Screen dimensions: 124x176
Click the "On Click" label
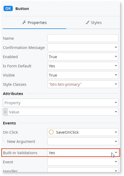[x=11, y=132]
